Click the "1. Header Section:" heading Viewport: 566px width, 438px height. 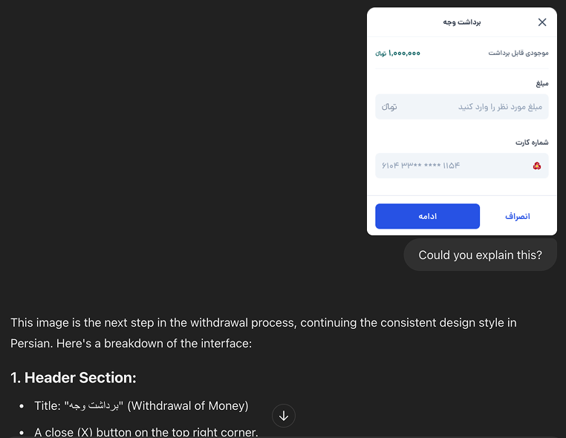[74, 378]
